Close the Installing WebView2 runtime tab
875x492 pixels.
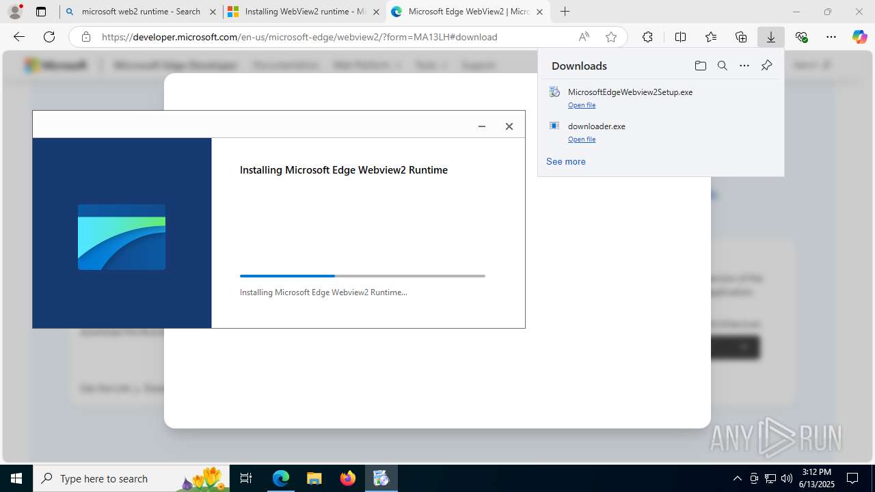376,12
